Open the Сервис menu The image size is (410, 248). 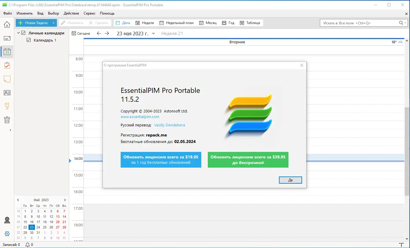[x=89, y=13]
